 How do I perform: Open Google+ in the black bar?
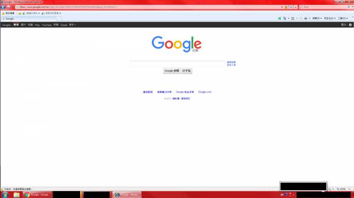(x=6, y=25)
